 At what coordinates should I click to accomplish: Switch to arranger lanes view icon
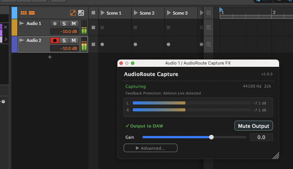coord(32,13)
